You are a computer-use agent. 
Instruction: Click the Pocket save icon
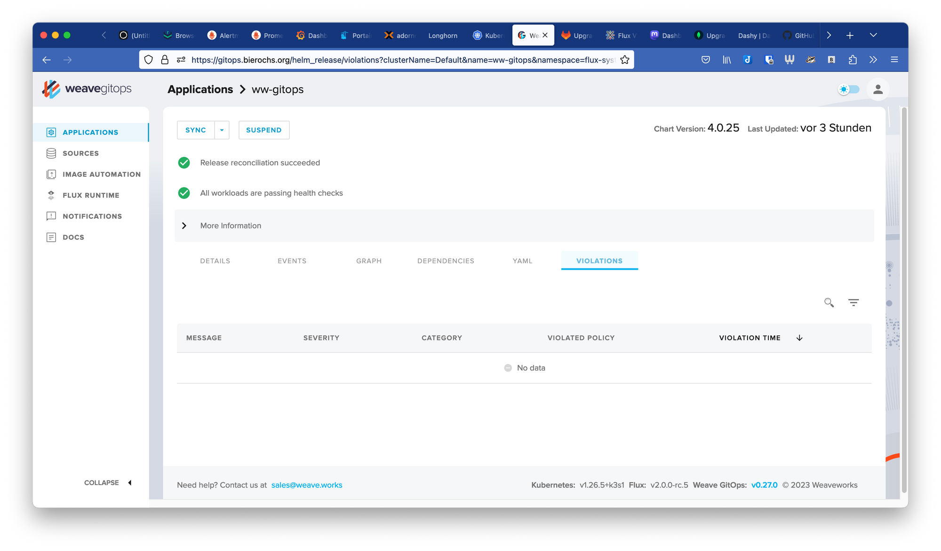706,60
